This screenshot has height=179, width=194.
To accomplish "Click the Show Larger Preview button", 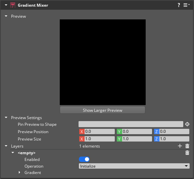I will (x=102, y=110).
